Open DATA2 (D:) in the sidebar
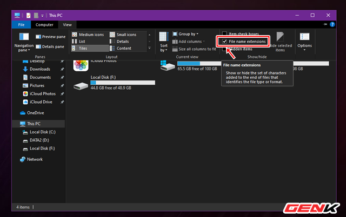Viewport: 346px width, 217px height. click(x=39, y=140)
